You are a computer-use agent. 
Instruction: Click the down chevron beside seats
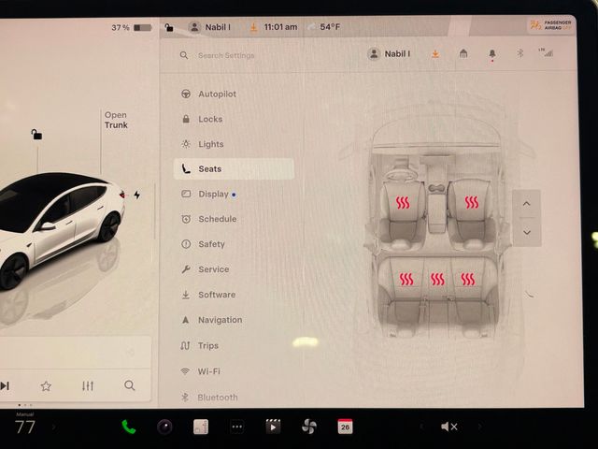click(527, 232)
